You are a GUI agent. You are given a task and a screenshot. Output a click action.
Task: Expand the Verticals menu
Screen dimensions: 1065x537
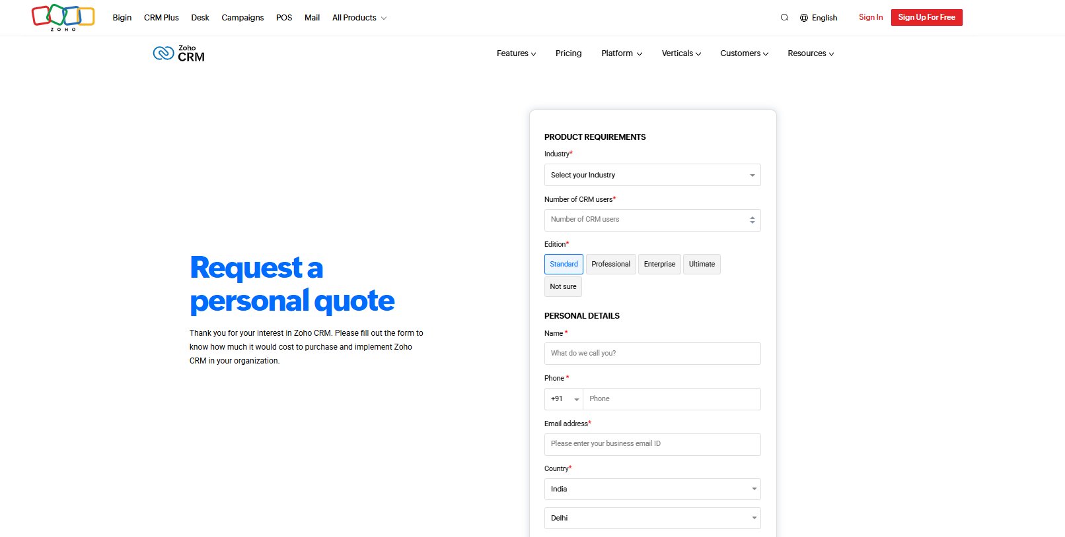681,53
